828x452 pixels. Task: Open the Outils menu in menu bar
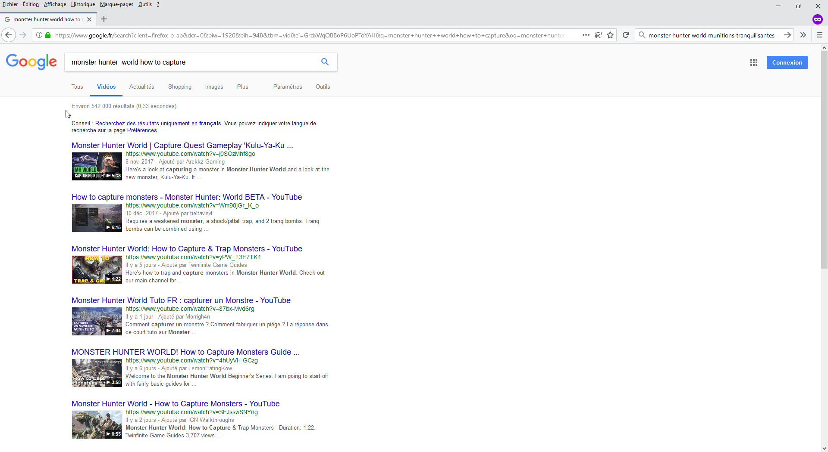coord(145,4)
